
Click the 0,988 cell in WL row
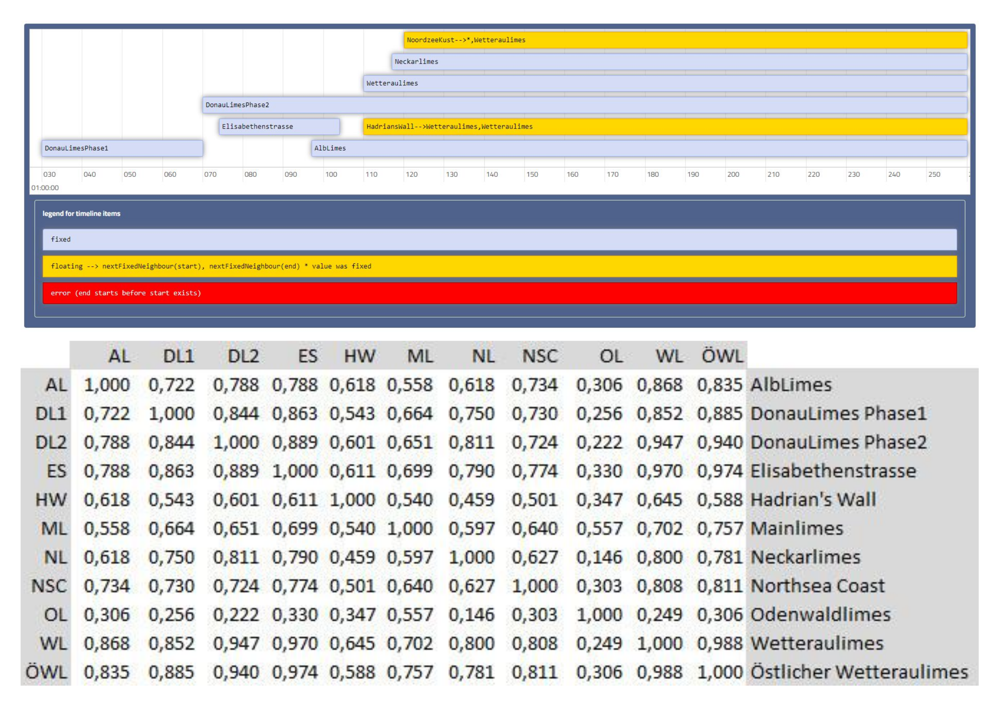tap(720, 644)
